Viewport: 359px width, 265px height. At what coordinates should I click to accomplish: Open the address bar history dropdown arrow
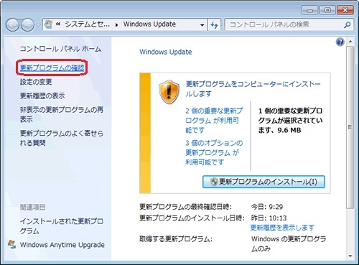coord(202,25)
